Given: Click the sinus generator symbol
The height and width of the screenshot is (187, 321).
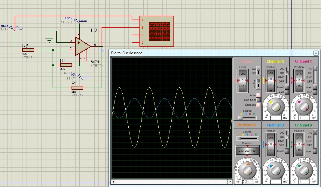Looking at the screenshot, I should click(16, 28).
